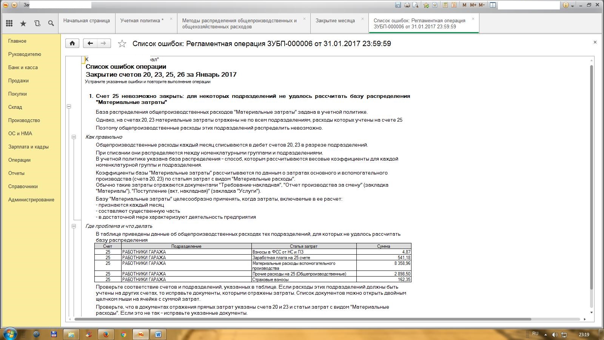Open Microsoft Word from the taskbar
604x340 pixels.
(158, 334)
